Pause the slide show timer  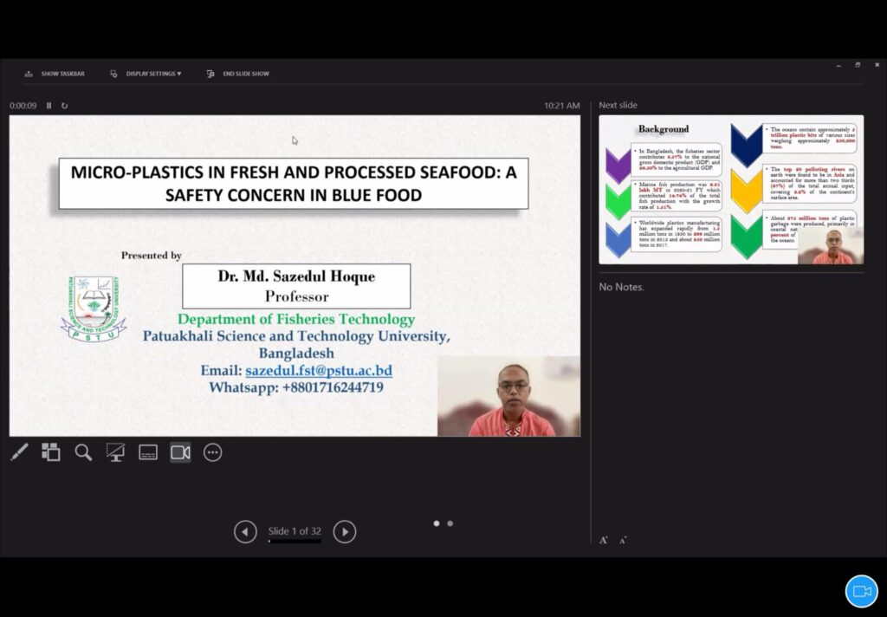click(48, 105)
